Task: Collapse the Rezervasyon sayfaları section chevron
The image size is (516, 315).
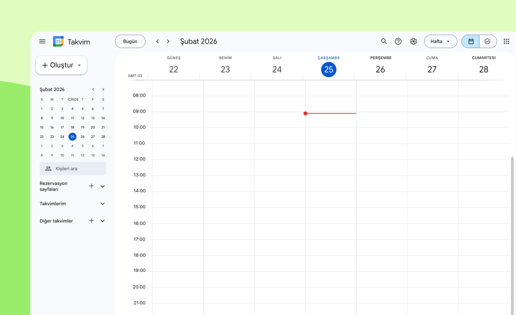Action: (x=102, y=186)
